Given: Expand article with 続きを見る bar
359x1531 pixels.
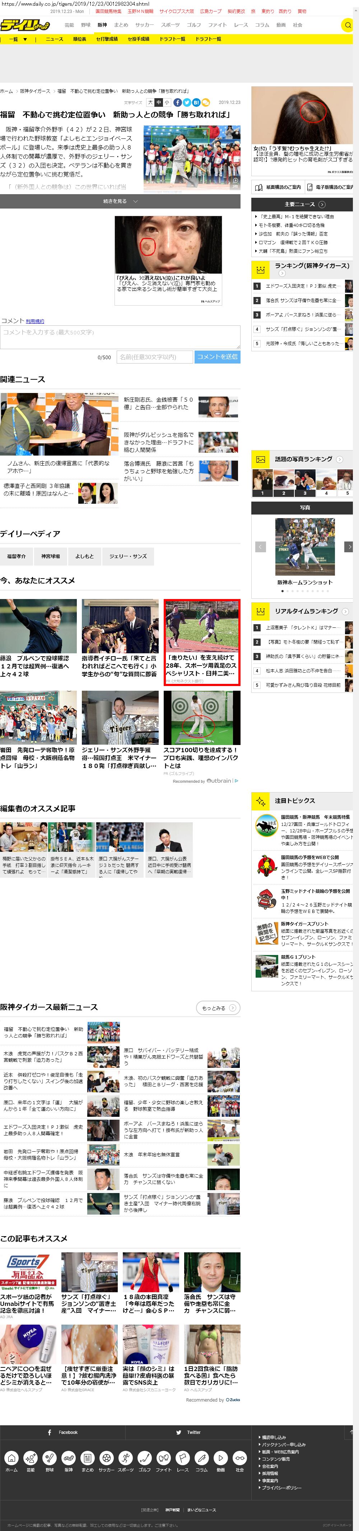Looking at the screenshot, I should point(120,201).
